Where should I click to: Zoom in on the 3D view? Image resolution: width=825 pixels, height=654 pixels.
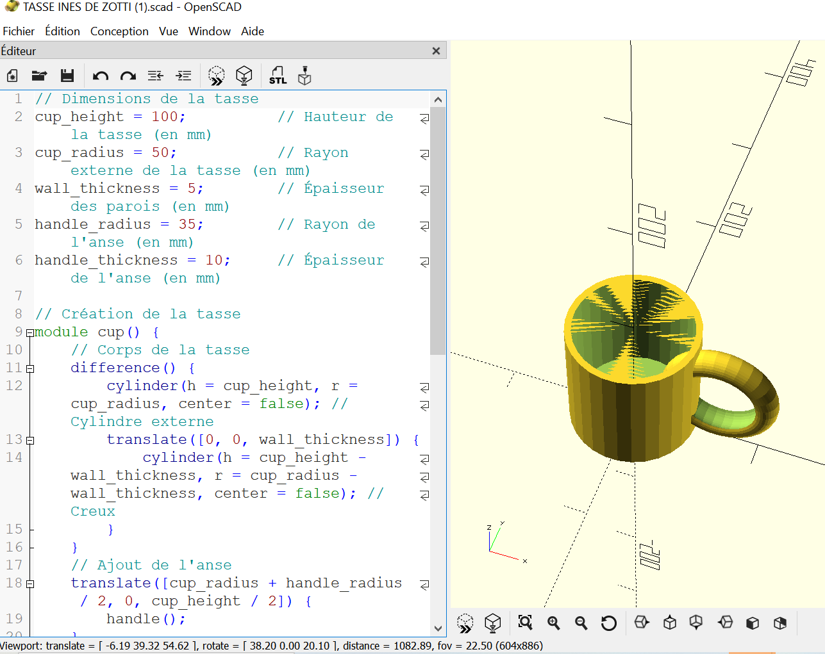click(554, 623)
